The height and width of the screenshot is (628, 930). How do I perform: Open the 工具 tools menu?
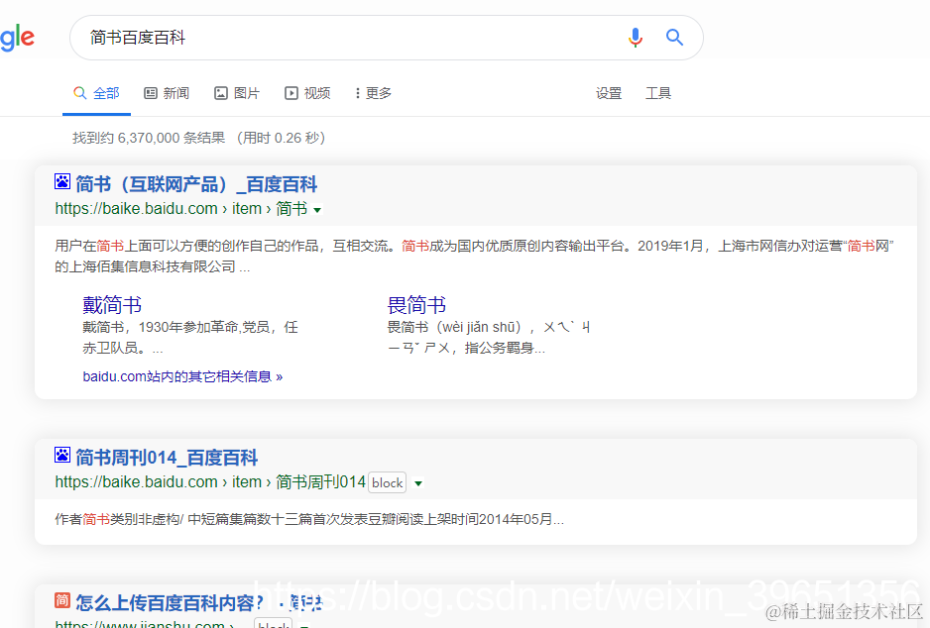(658, 92)
